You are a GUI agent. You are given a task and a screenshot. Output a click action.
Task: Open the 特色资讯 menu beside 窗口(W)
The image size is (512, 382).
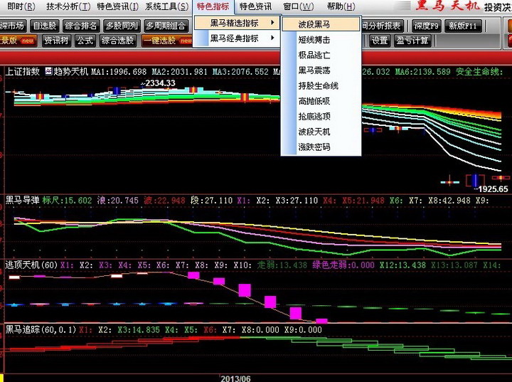(255, 6)
